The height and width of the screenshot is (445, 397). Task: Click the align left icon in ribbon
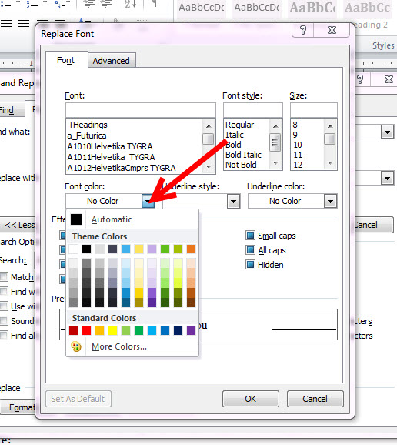(x=6, y=24)
